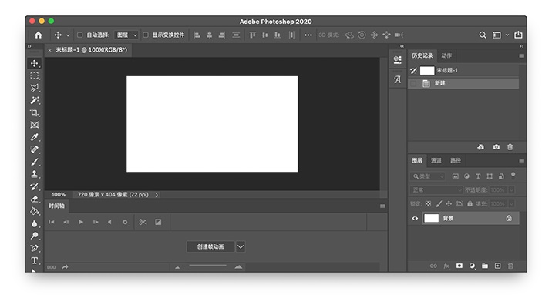This screenshot has height=305, width=552.
Task: Switch to the 历史记录 tab
Action: (x=422, y=55)
